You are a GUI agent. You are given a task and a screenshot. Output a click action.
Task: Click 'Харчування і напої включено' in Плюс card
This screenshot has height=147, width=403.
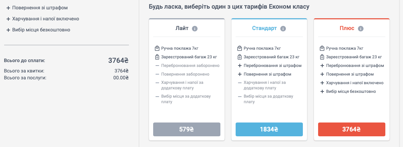pos(355,83)
